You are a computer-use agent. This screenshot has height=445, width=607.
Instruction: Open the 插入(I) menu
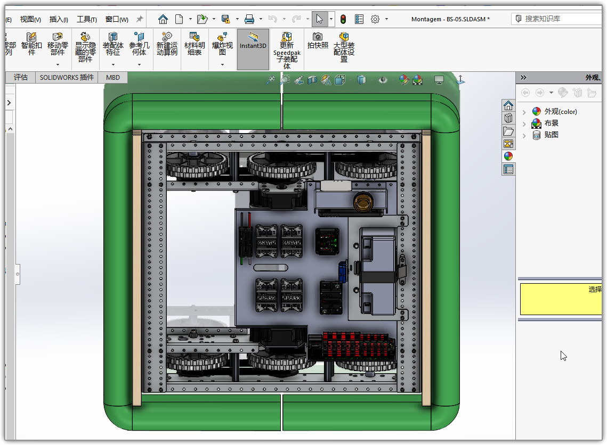[59, 19]
